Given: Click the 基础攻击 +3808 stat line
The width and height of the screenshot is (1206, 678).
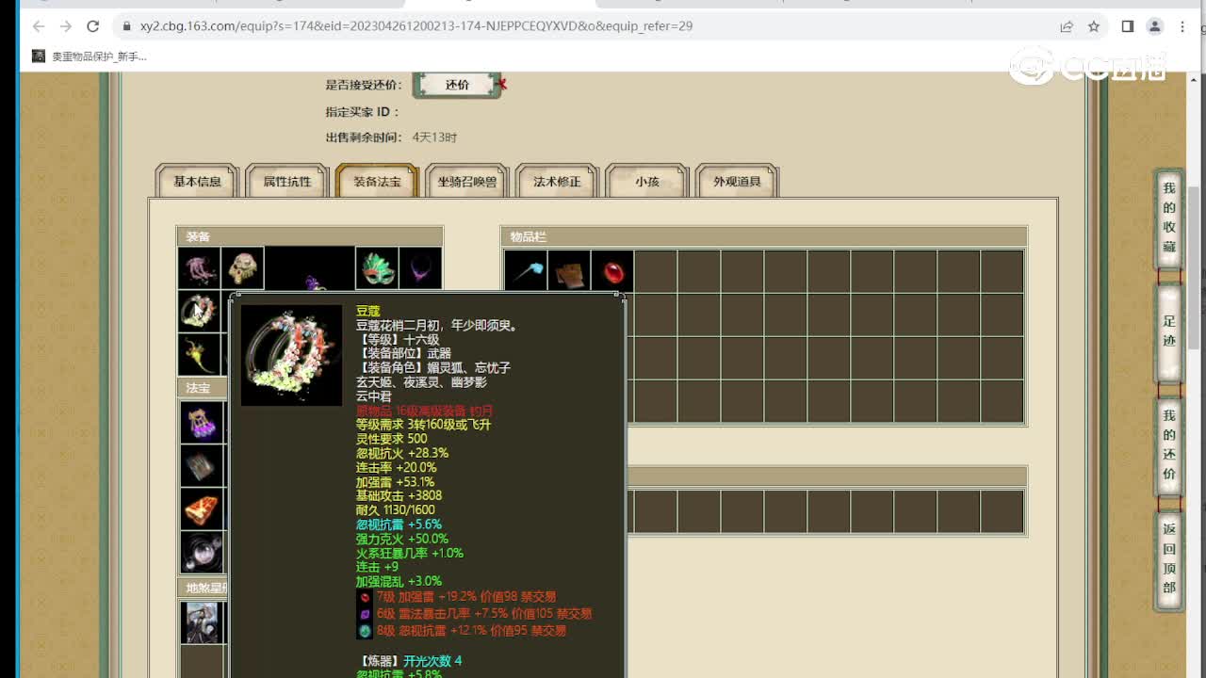Looking at the screenshot, I should [399, 495].
